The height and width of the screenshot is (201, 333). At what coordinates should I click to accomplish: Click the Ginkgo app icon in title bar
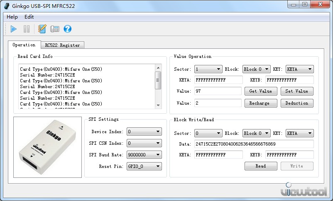click(x=7, y=6)
